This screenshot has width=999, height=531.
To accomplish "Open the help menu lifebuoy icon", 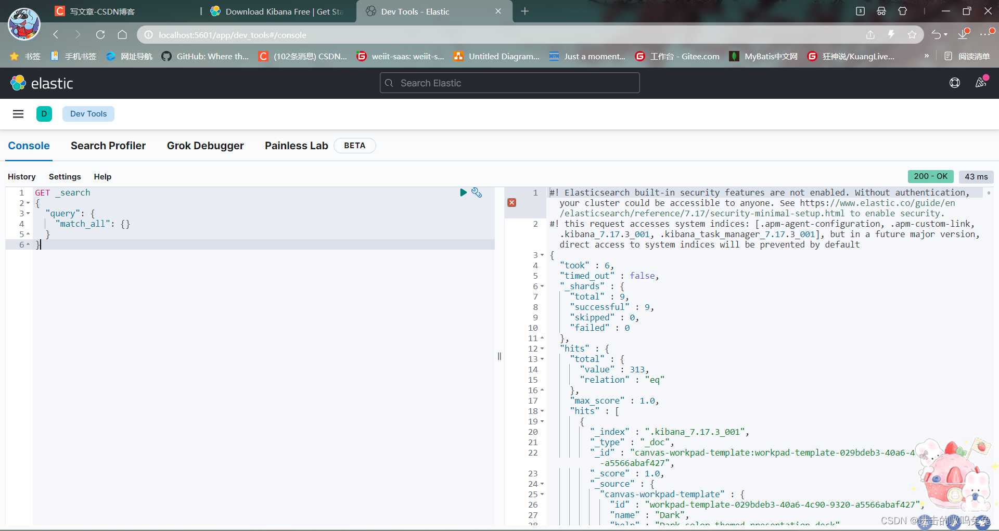I will (955, 83).
